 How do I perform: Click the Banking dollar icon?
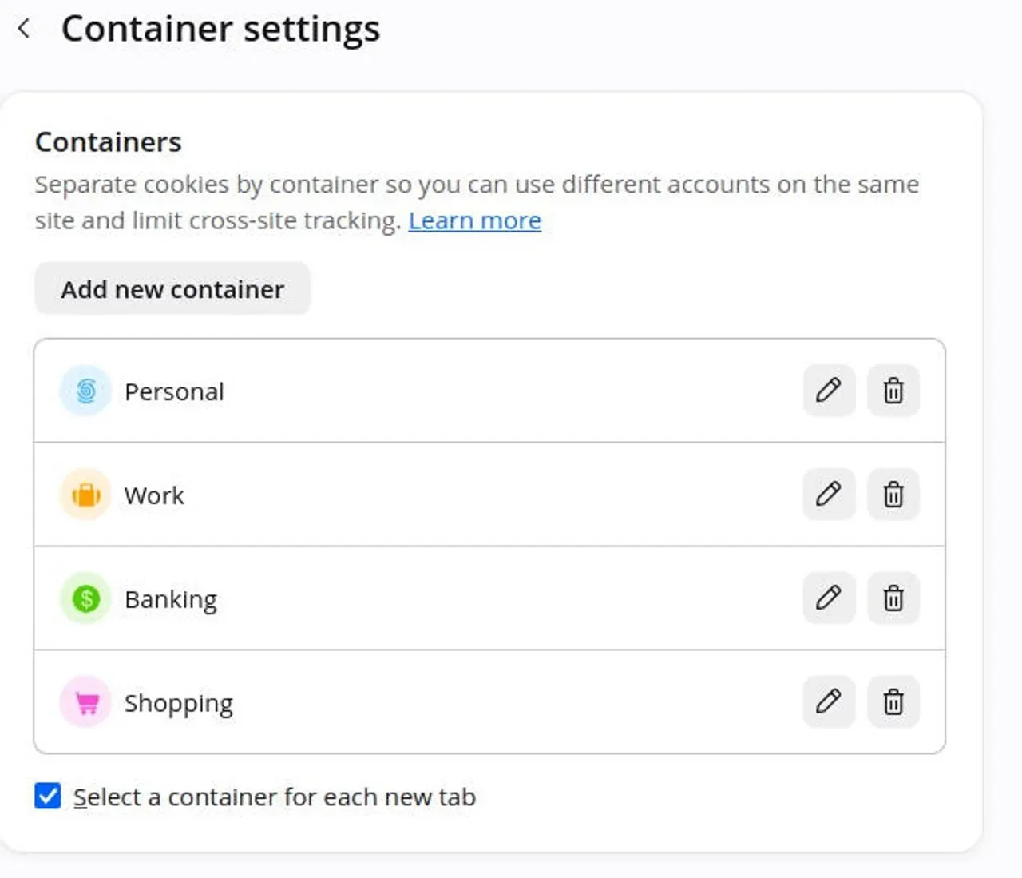86,598
